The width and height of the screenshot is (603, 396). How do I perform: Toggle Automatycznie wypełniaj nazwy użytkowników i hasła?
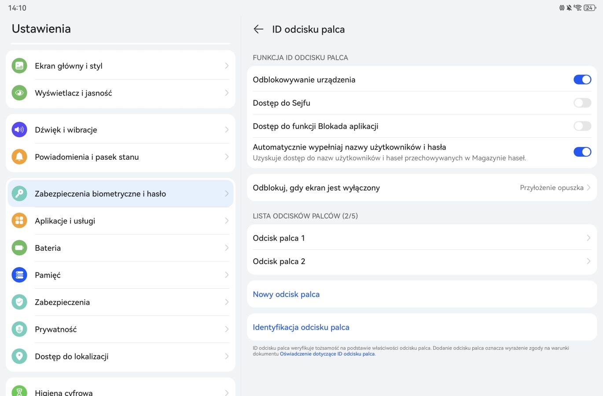tap(582, 152)
